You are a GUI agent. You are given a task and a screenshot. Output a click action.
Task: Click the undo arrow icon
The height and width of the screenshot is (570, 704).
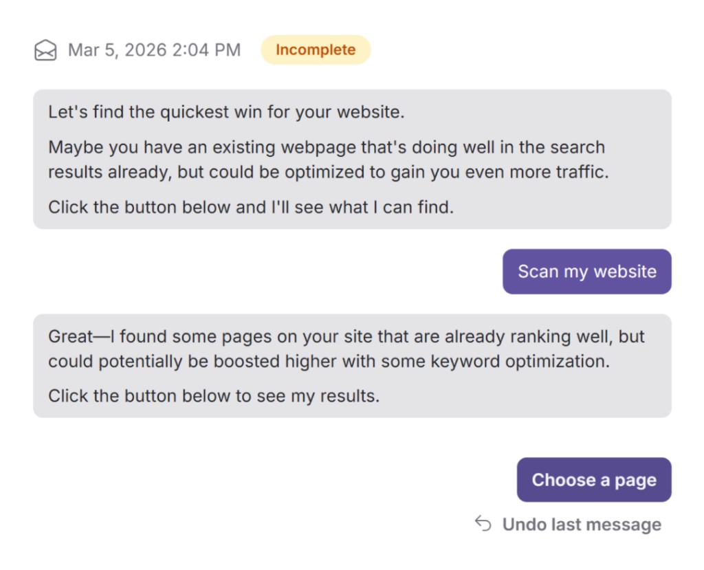(x=483, y=524)
